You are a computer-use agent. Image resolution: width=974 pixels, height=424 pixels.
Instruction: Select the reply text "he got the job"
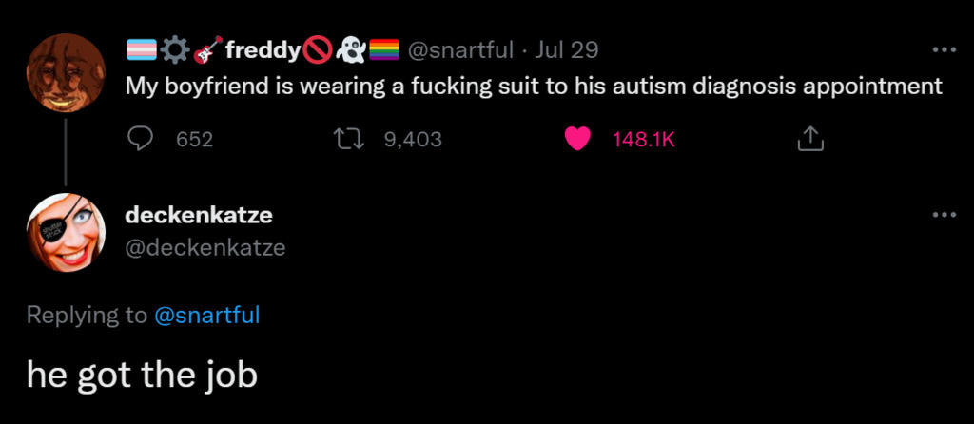(143, 375)
